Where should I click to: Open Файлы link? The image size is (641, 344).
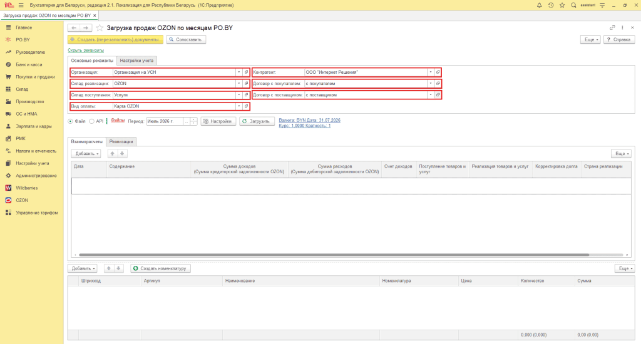117,120
